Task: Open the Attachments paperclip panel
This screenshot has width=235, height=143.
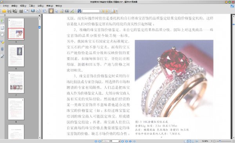Action: (x=2, y=49)
